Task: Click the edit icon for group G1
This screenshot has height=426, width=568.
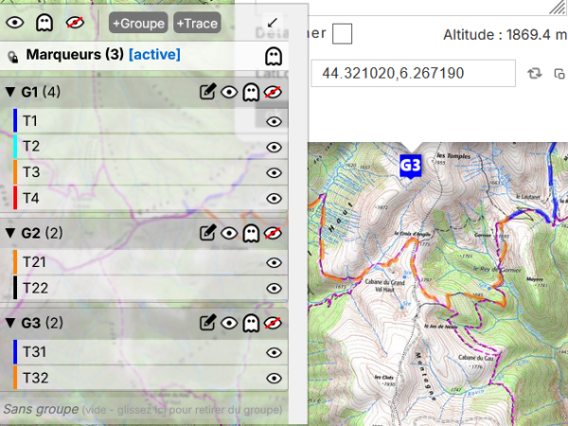Action: coord(208,92)
